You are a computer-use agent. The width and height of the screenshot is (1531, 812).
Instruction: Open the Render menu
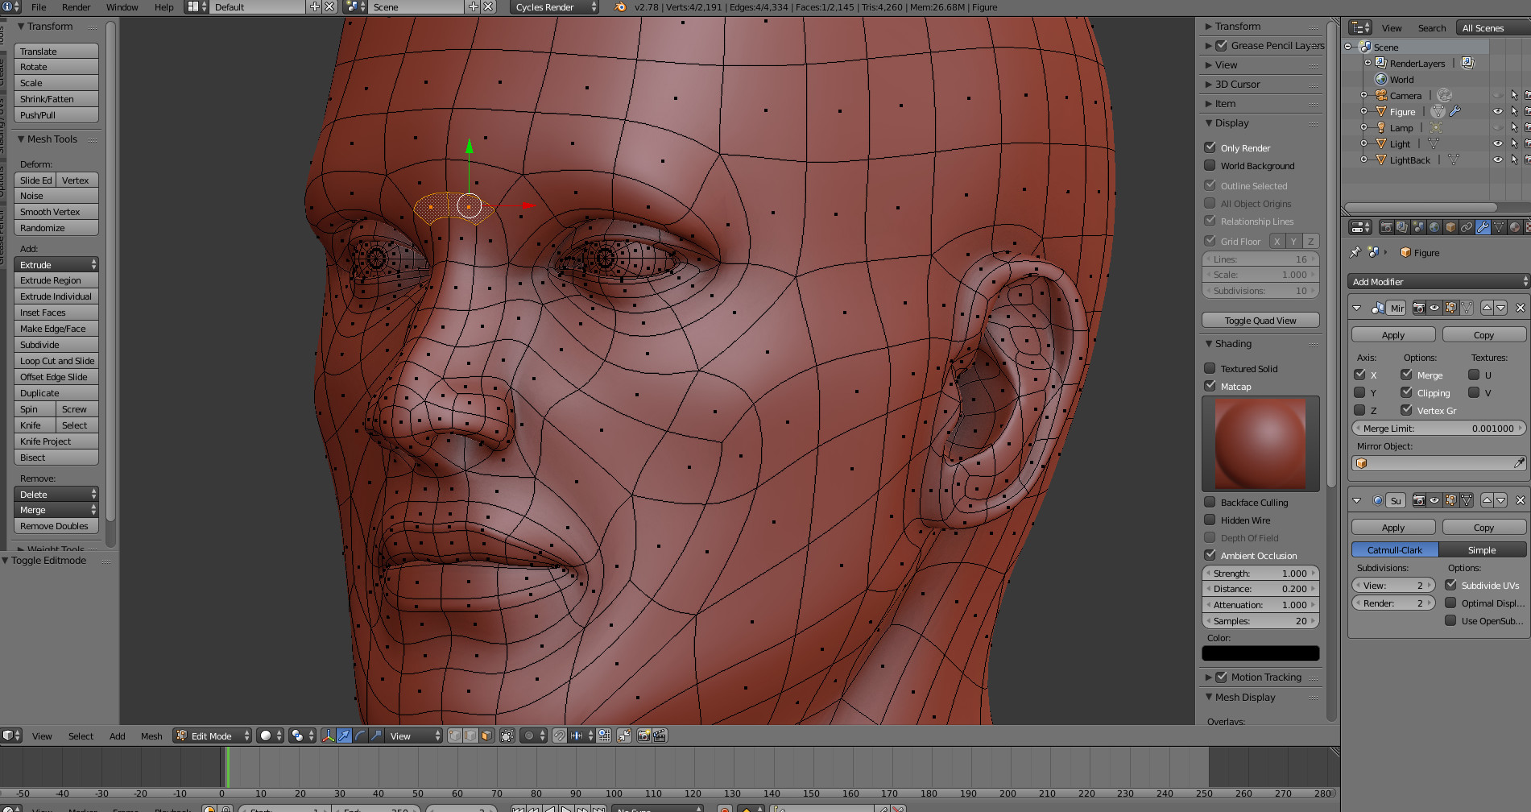76,7
